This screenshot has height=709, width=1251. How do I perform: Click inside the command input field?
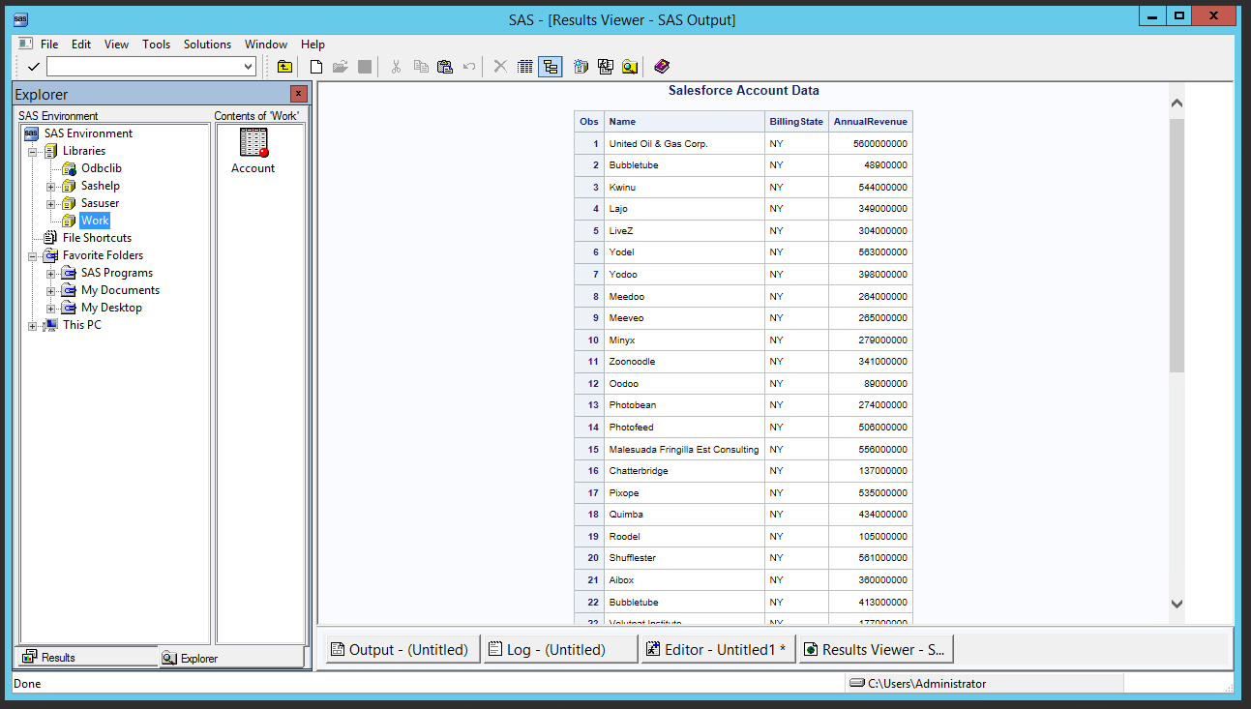point(145,66)
